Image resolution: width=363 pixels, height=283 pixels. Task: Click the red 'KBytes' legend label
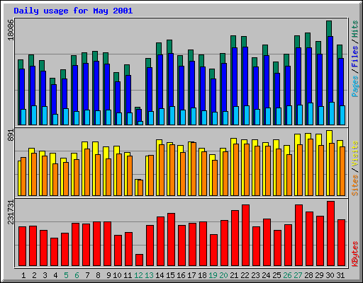click(x=354, y=253)
